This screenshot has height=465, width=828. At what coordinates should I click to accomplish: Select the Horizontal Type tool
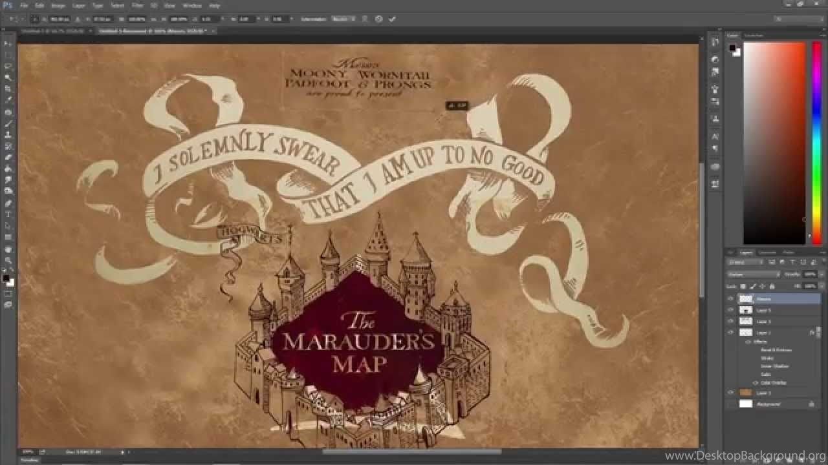click(x=8, y=214)
